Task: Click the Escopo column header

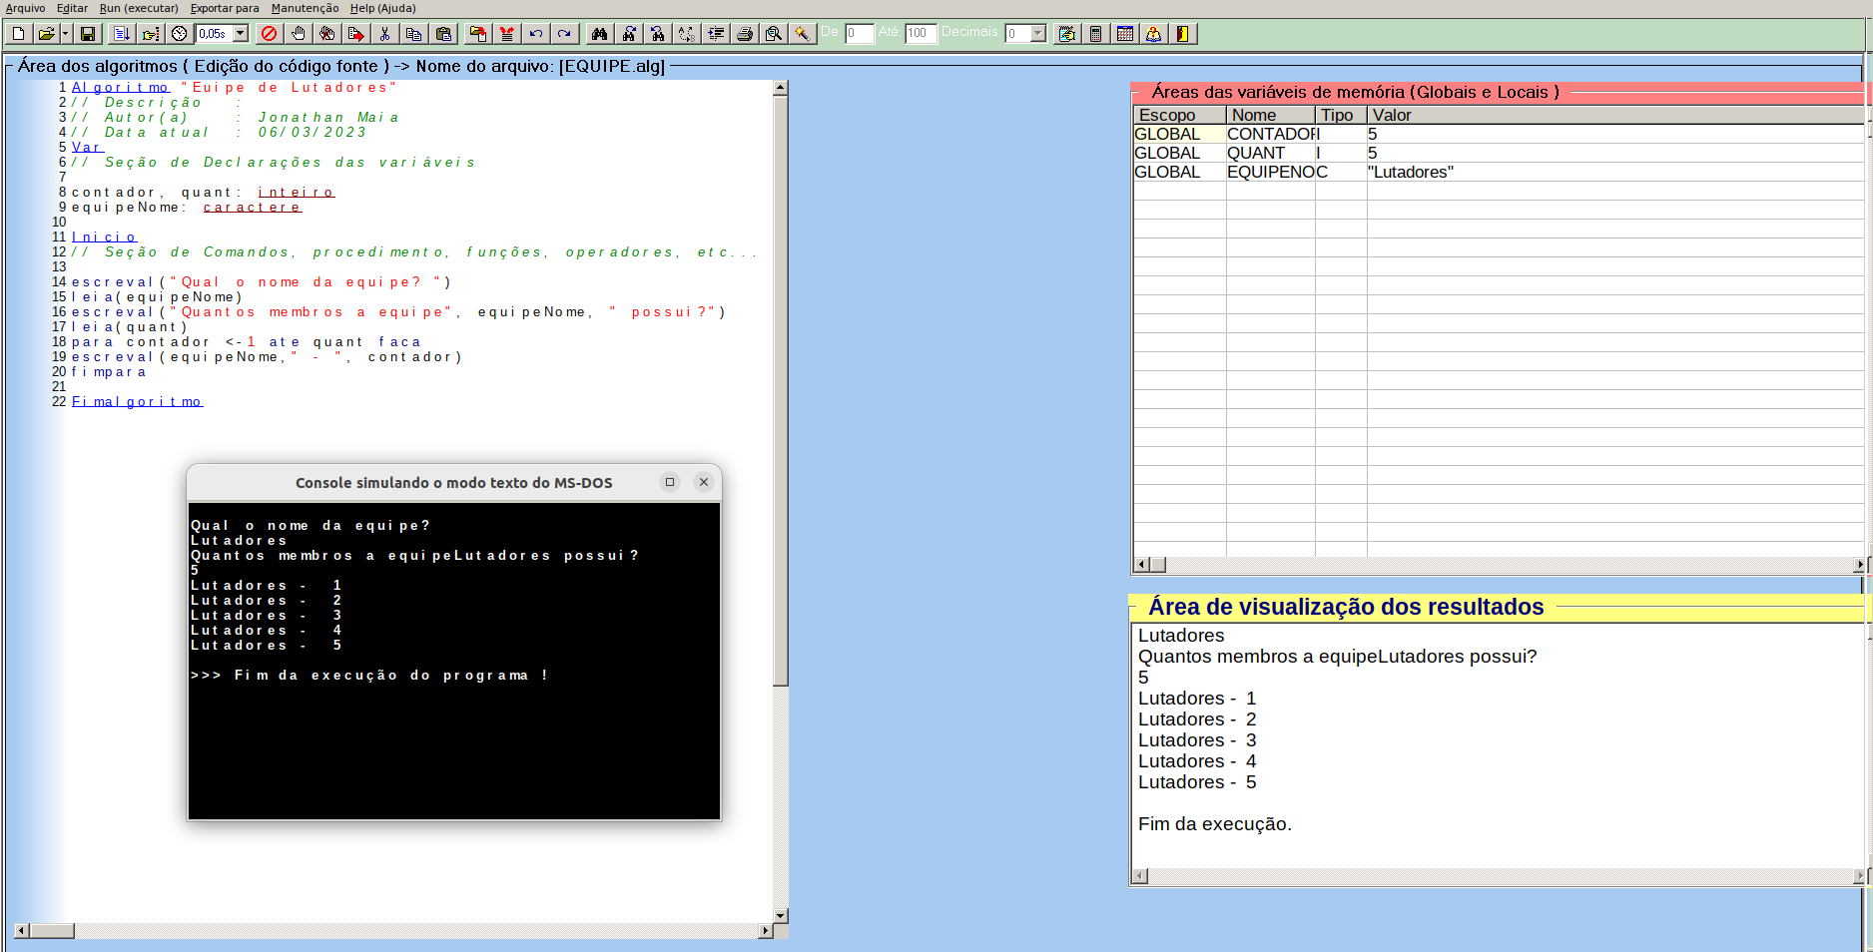Action: click(x=1179, y=116)
